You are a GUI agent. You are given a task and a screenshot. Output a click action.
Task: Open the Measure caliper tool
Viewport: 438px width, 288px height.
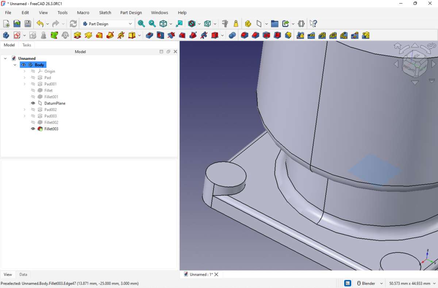point(225,24)
